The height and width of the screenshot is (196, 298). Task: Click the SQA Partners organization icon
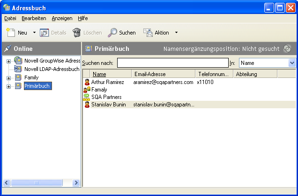[87, 97]
